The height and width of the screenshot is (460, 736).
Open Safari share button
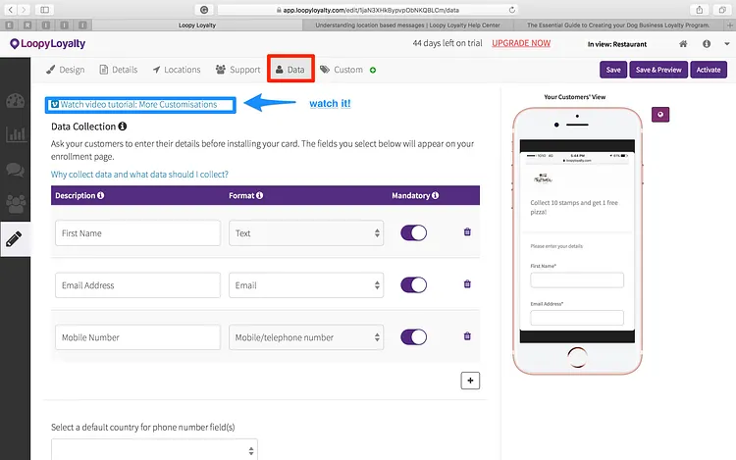700,10
